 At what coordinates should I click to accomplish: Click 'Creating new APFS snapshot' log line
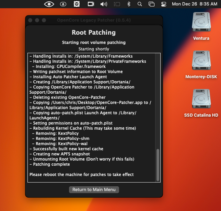tap(60, 154)
